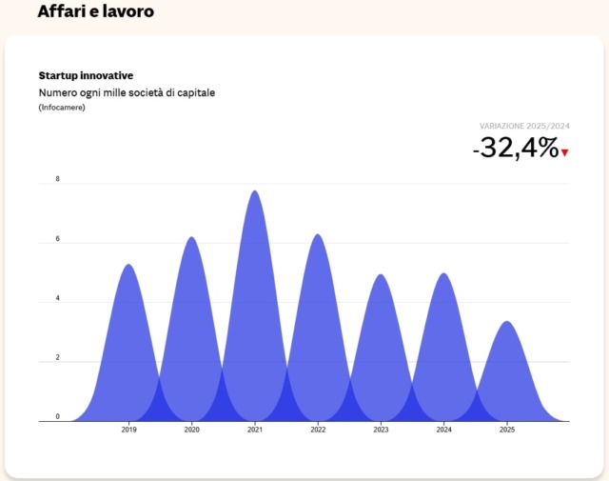Image resolution: width=609 pixels, height=481 pixels.
Task: Click the -32,4% variation value
Action: [x=515, y=148]
